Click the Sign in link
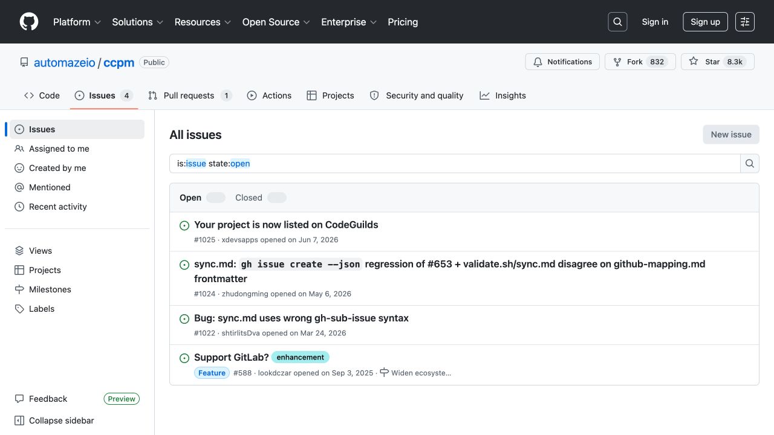Viewport: 774px width, 435px height. [x=655, y=22]
